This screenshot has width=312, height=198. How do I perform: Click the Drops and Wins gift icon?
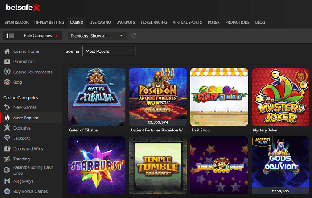[7, 148]
